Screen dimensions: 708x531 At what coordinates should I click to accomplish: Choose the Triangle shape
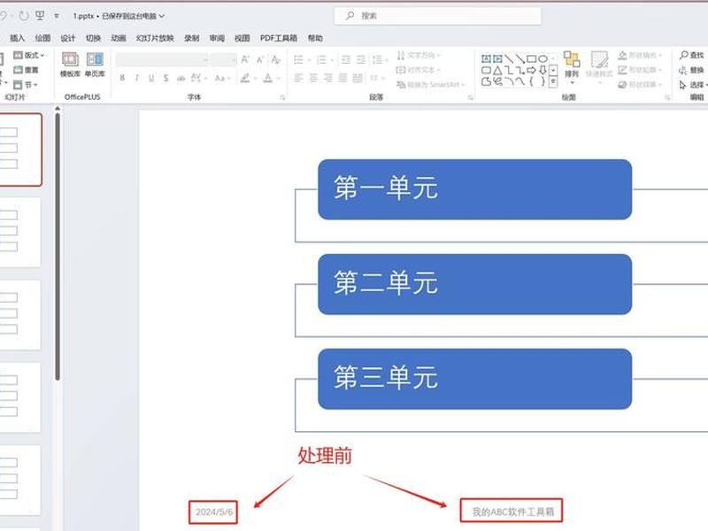coord(497,71)
